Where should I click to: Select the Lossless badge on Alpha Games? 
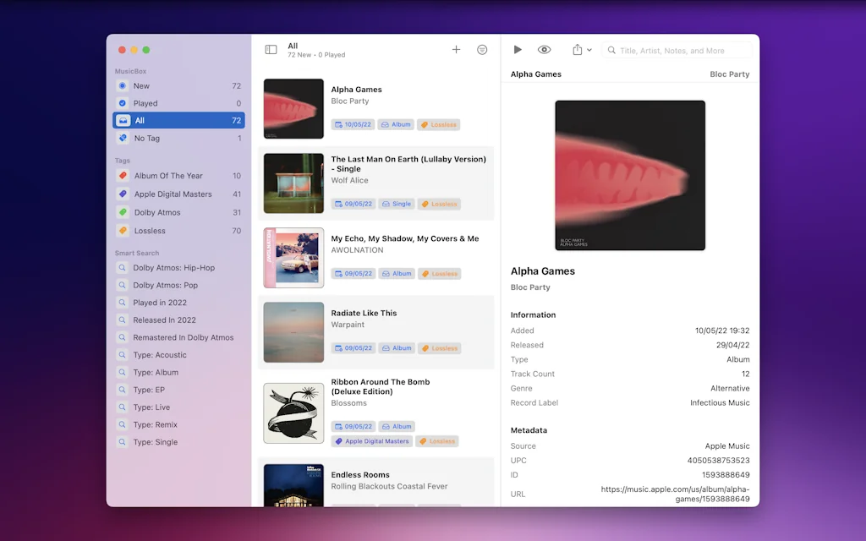coord(438,124)
